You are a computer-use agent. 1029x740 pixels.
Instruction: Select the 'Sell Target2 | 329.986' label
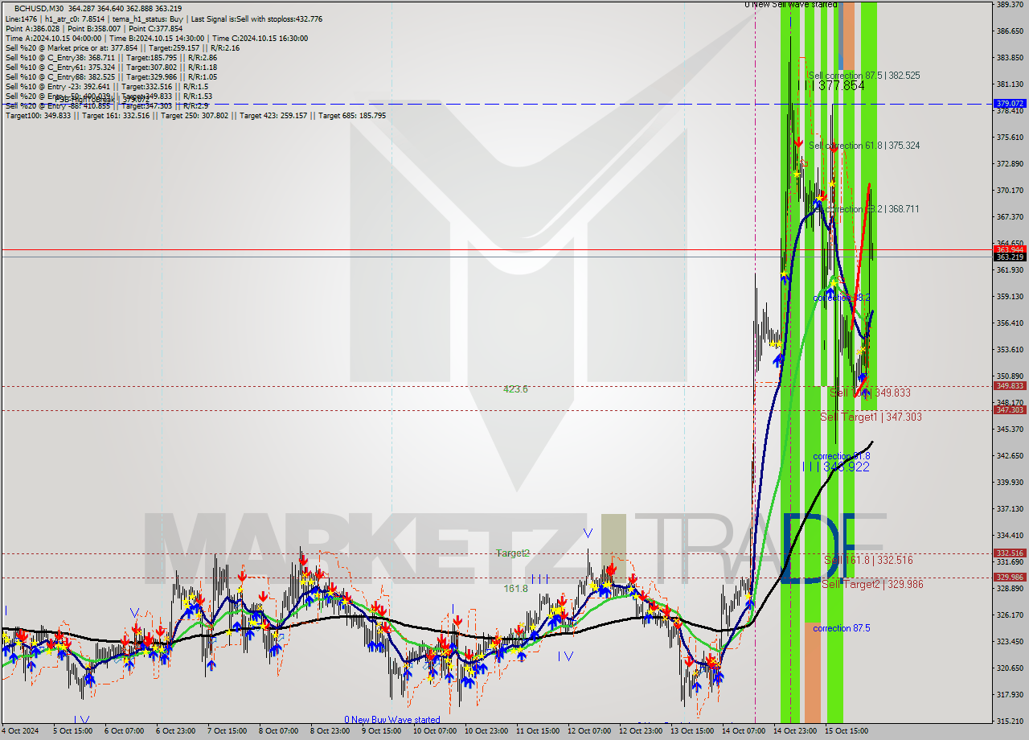click(872, 584)
